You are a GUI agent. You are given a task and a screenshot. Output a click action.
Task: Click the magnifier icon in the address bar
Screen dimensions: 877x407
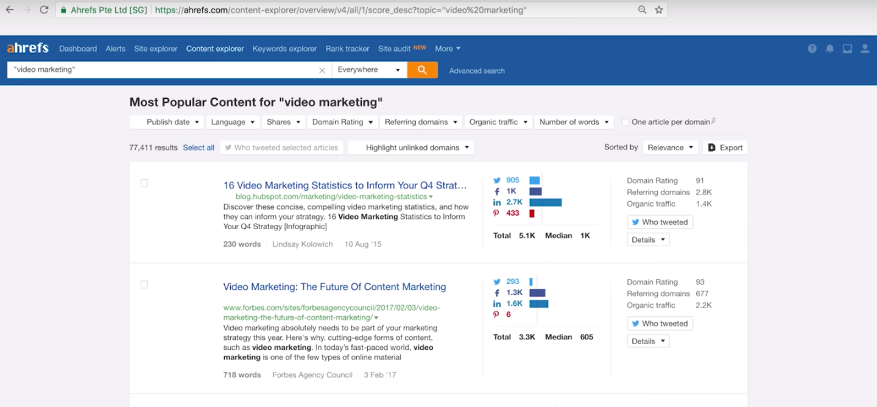(643, 10)
